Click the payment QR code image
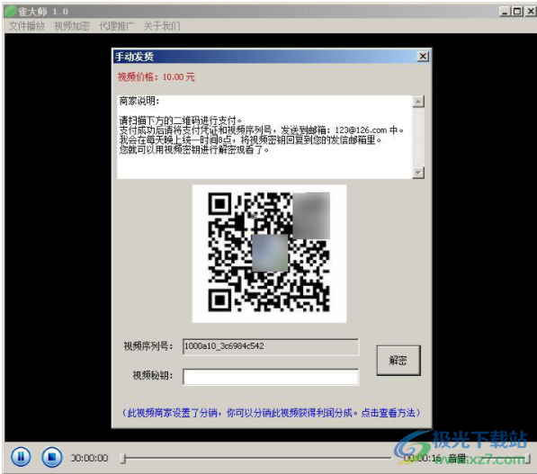Screen dimensions: 537x474 (x=269, y=254)
